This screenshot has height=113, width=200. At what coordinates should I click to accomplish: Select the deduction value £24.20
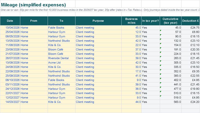point(191,102)
